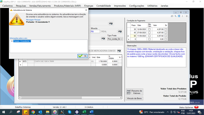Viewport: 204px width, 115px height.
Task: Click the items grid right scroll arrow
Action: click(121, 98)
